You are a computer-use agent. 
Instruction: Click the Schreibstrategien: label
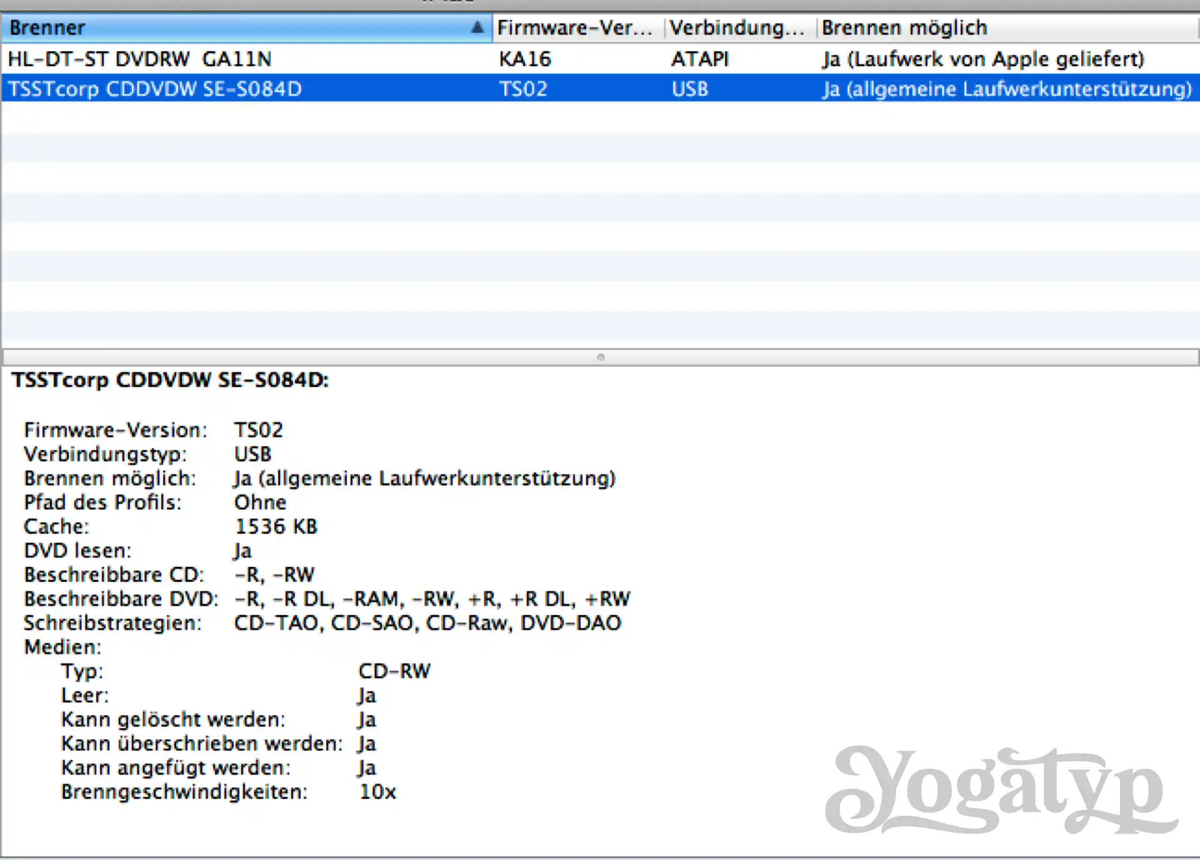pos(112,623)
